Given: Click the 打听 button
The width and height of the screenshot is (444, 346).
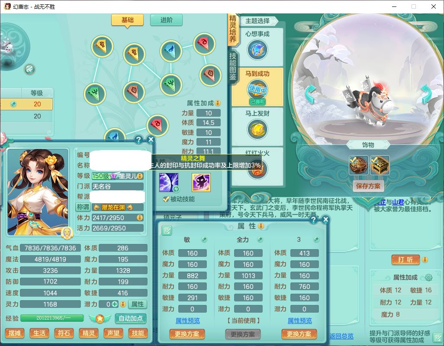Looking at the screenshot, I should point(405,259).
